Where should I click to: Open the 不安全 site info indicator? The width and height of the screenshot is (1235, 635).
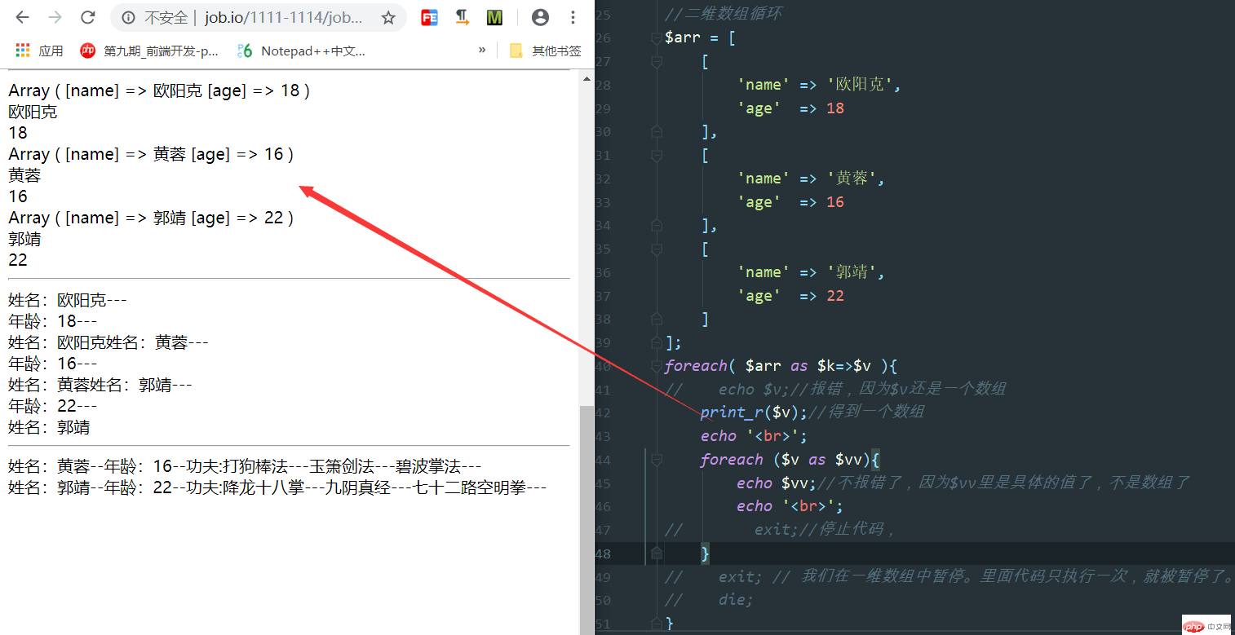coord(154,17)
